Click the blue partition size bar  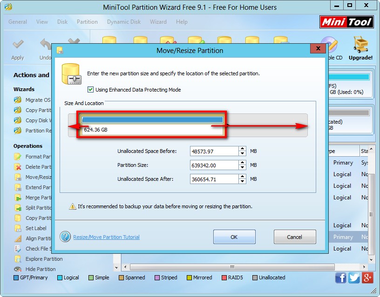tap(152, 120)
